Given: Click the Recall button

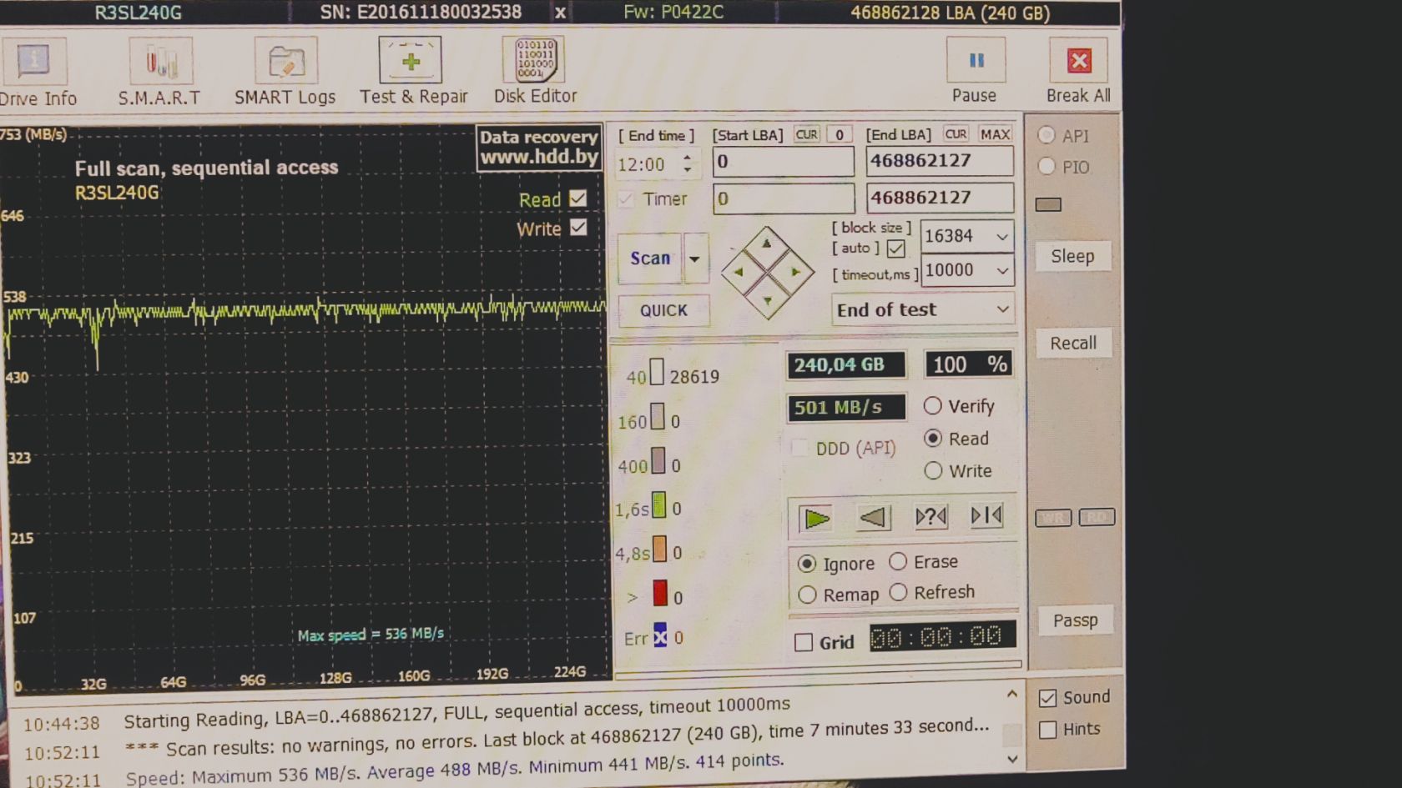Looking at the screenshot, I should tap(1073, 344).
